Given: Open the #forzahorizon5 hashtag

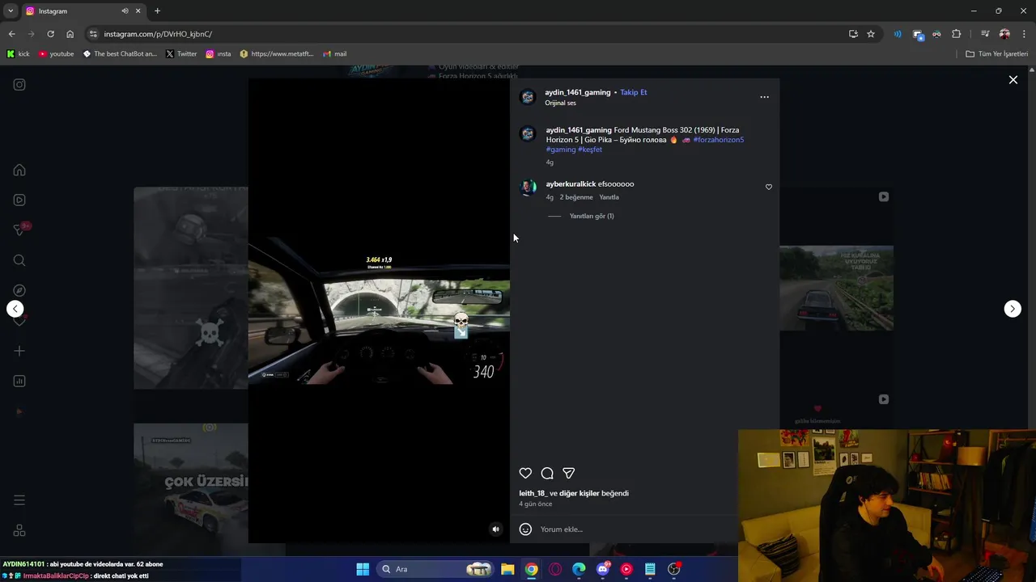Looking at the screenshot, I should (718, 140).
